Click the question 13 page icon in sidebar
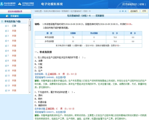Screen dimensions: 149x120 pos(6,85)
